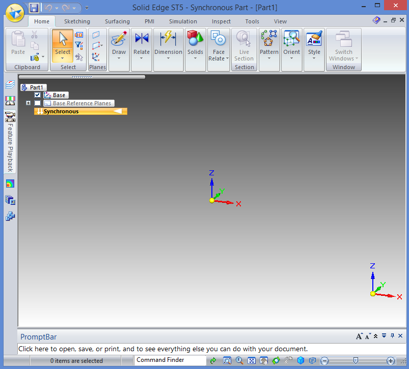
Task: Click the Zoom magnifier icon in status bar
Action: [239, 361]
